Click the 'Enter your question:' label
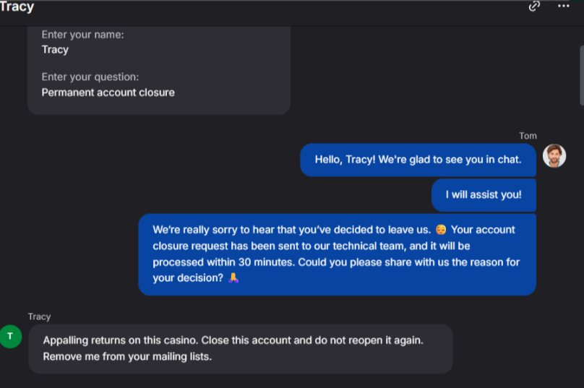 90,77
